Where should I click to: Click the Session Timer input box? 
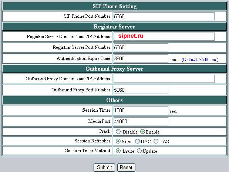pos(141,110)
